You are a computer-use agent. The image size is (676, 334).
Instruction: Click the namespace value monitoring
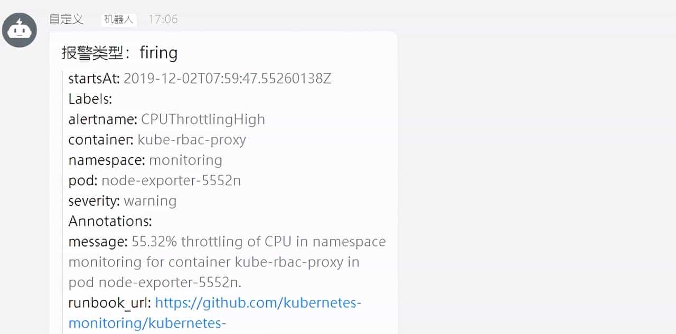(x=185, y=160)
